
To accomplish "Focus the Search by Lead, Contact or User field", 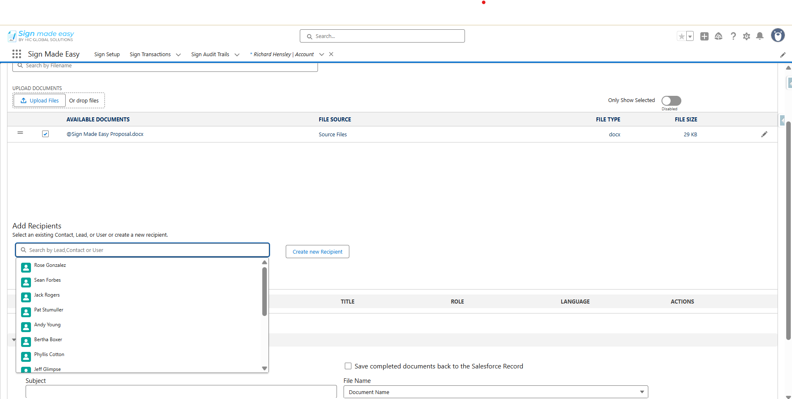I will (x=142, y=250).
